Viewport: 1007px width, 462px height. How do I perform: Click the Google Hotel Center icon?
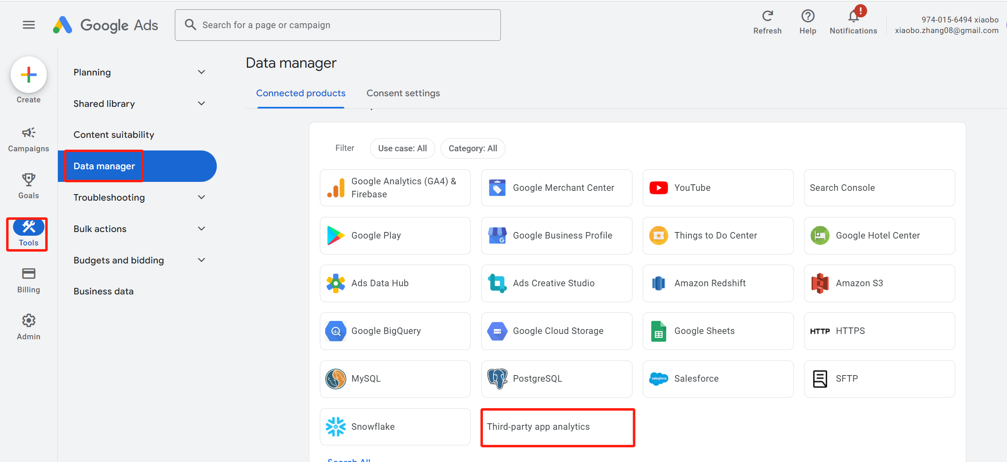coord(820,236)
